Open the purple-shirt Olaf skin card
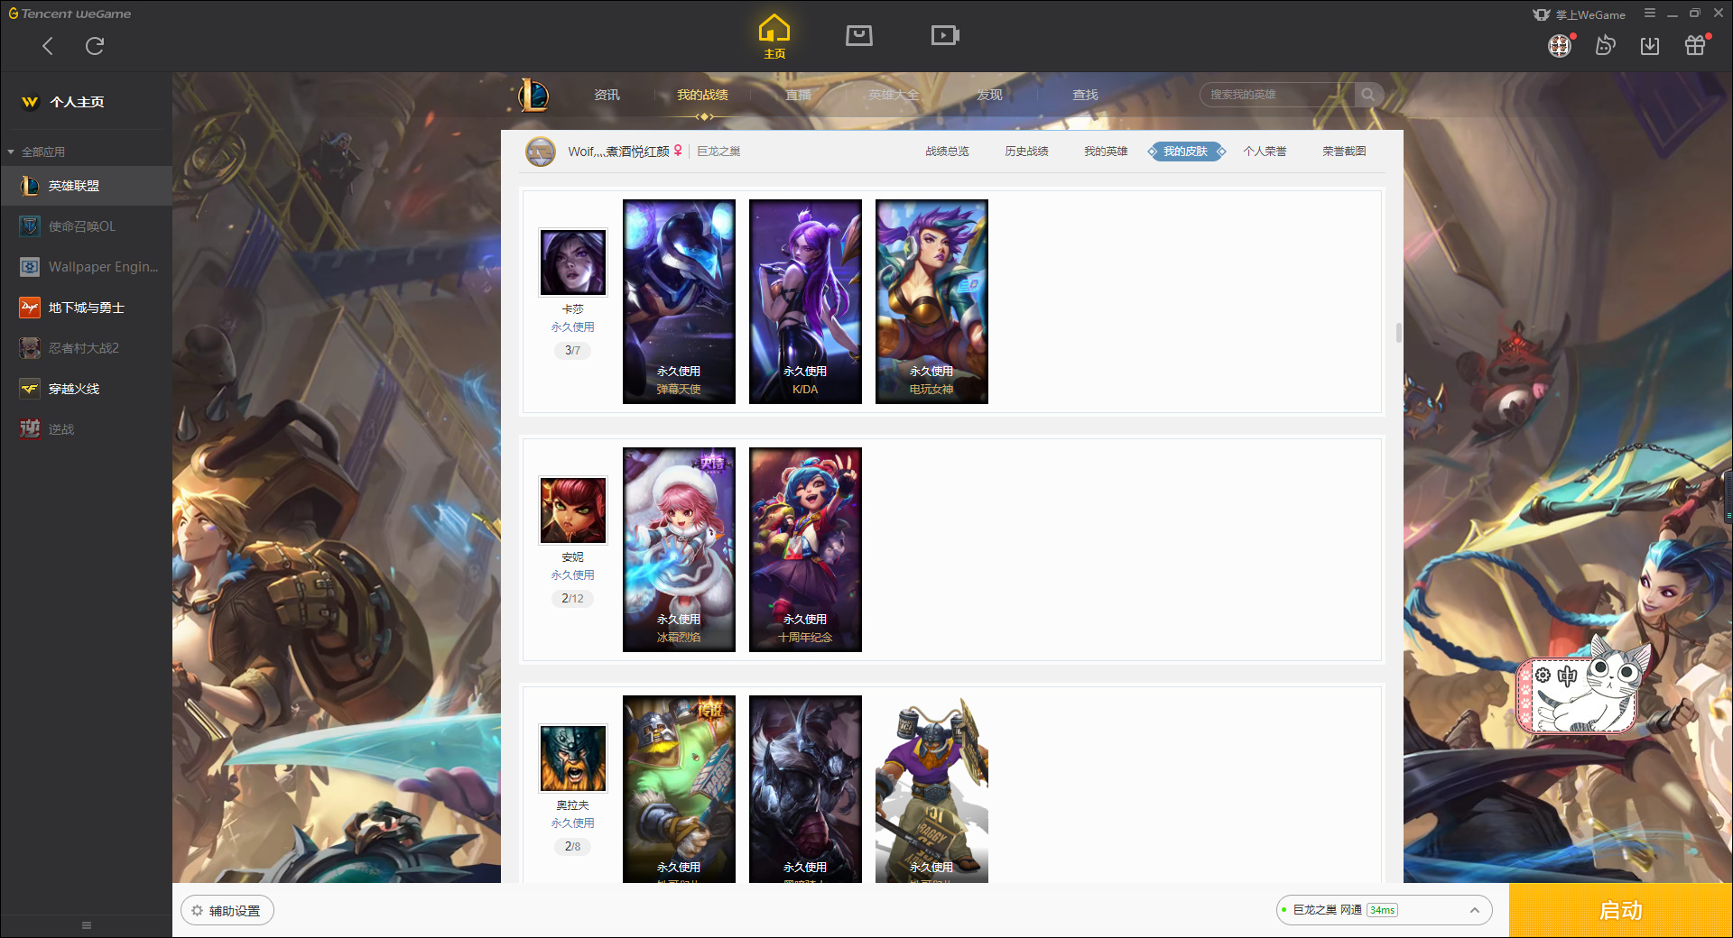1733x938 pixels. pyautogui.click(x=931, y=789)
